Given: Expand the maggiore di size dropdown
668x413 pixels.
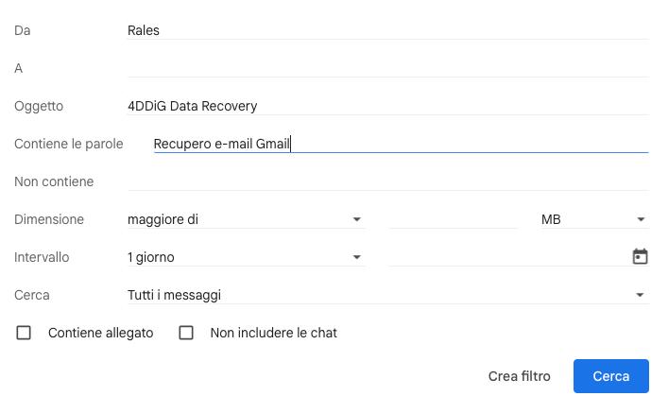Looking at the screenshot, I should pyautogui.click(x=247, y=219).
